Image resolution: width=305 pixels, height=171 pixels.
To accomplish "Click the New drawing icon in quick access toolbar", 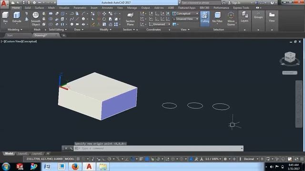I will click(13, 3).
